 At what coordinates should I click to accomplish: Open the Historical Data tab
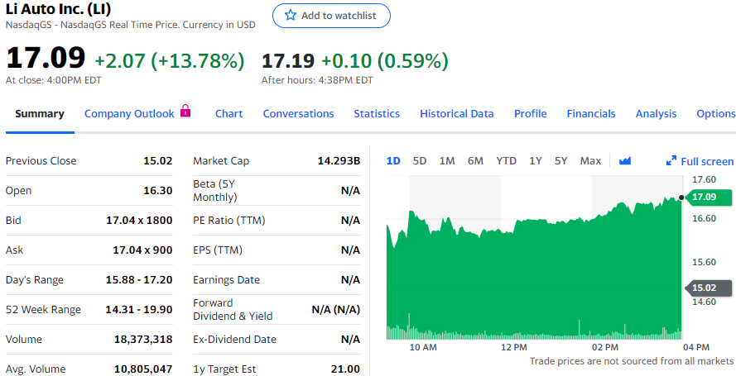point(456,114)
